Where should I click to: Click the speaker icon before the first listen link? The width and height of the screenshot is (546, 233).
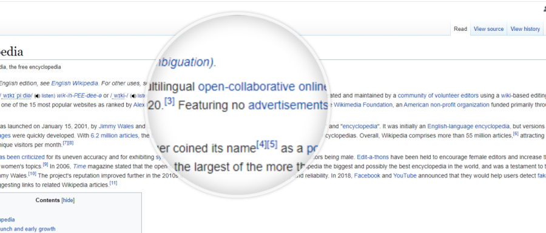[x=37, y=96]
